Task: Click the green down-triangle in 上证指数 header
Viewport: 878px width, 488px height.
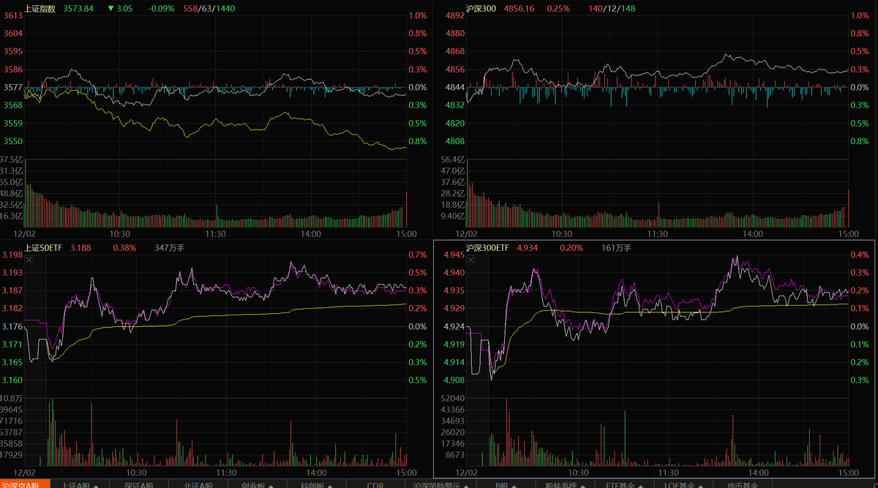Action: [x=110, y=8]
